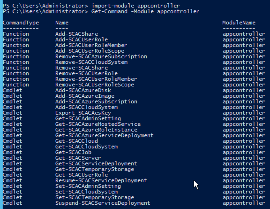Click Add-SCACUserRoleMember in the Name column
This screenshot has width=270, height=209.
pyautogui.click(x=91, y=45)
